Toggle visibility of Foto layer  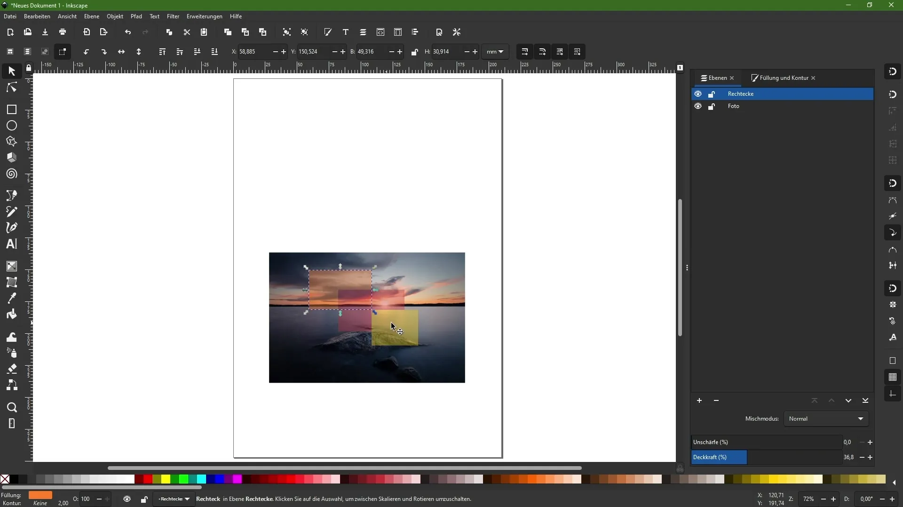point(699,106)
